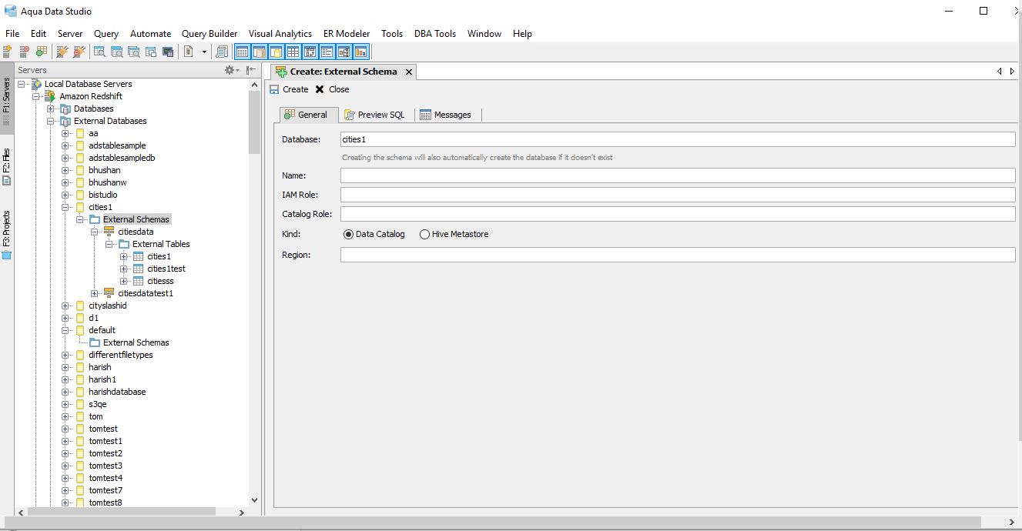Click the first query window magnifier toolbar icon

click(100, 52)
